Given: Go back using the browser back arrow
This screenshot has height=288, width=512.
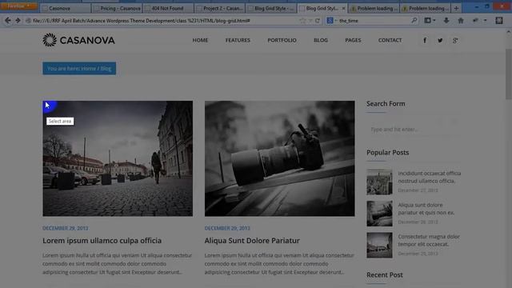Looking at the screenshot, I should coord(8,21).
